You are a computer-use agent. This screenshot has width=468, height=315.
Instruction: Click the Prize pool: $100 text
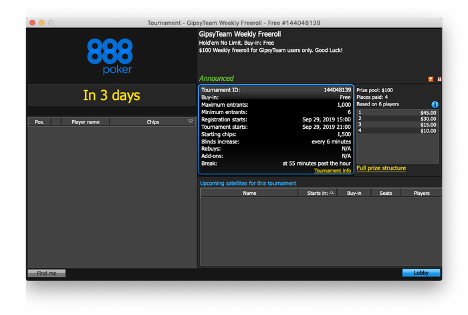[x=374, y=90]
